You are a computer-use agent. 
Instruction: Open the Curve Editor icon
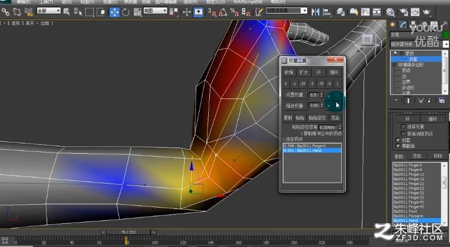pos(365,12)
